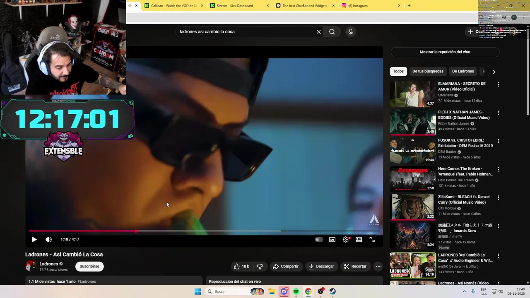Switch to 'Caliiban - Watch the VOD' tab

pos(173,6)
